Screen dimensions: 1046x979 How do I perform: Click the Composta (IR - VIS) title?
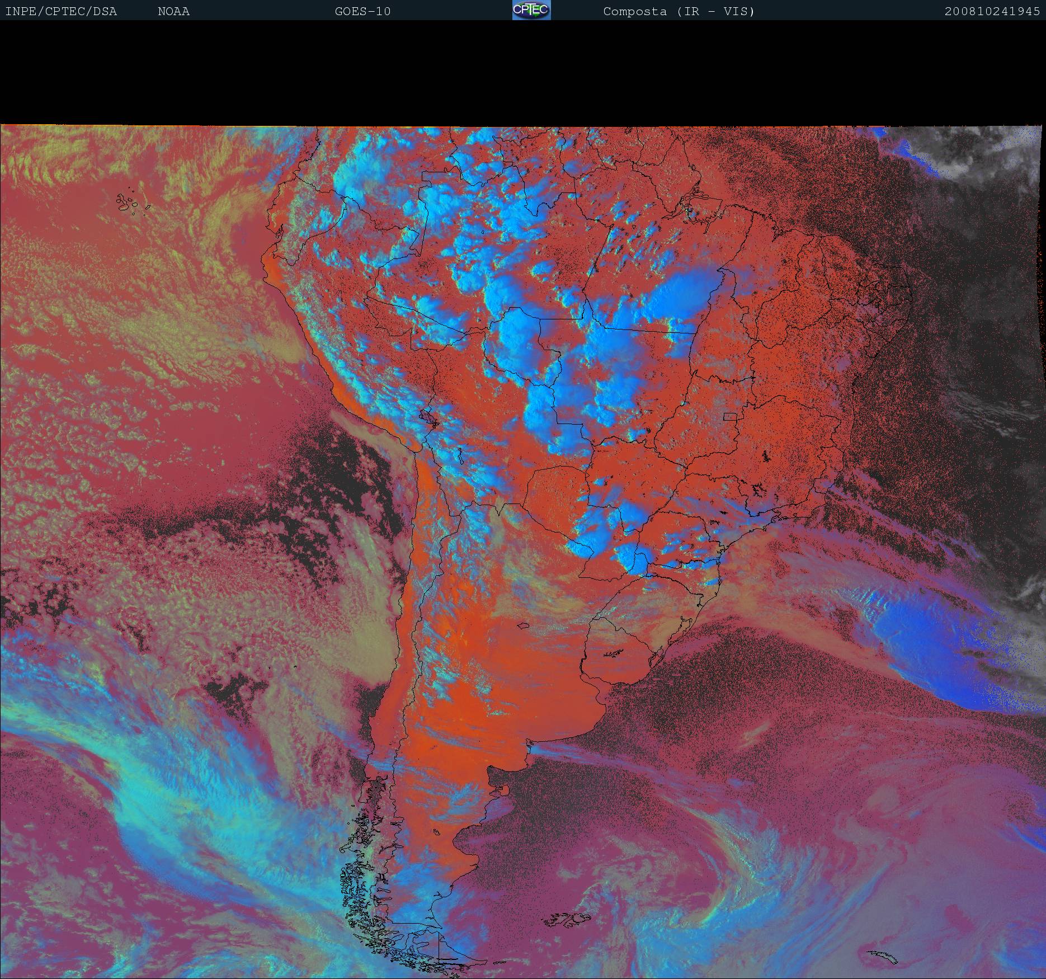click(679, 11)
